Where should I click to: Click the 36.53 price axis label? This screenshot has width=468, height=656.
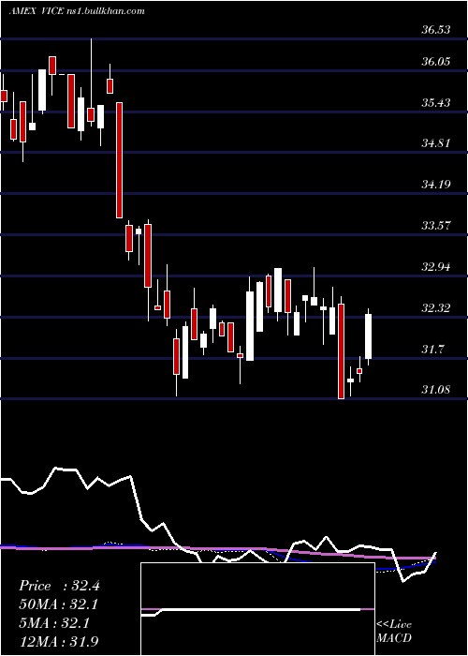(x=436, y=30)
